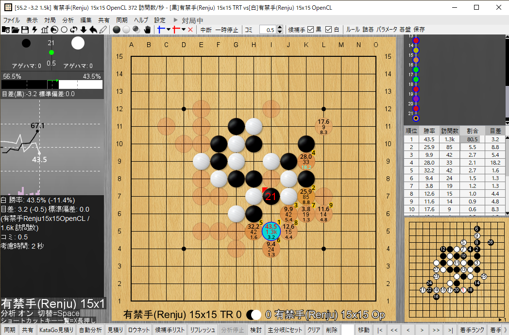Image resolution: width=509 pixels, height=335 pixels.
Task: Uncheck the 黒 candidate moves checkbox
Action: (x=311, y=30)
